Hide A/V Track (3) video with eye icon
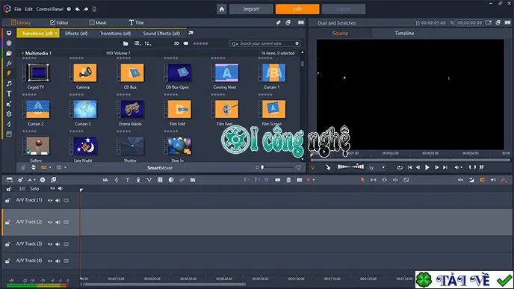 pyautogui.click(x=50, y=244)
